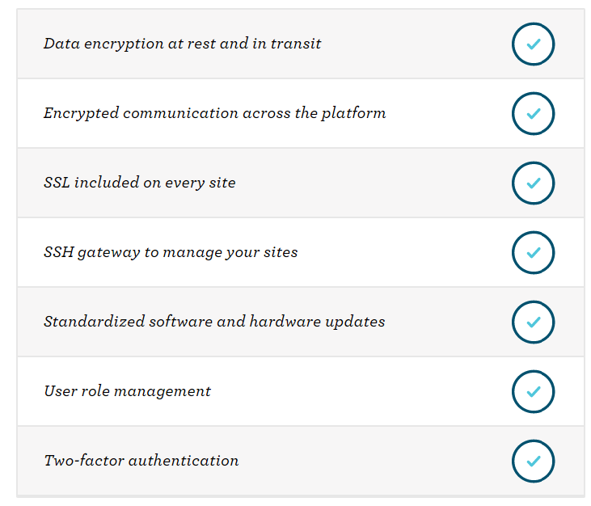Click the text Data encryption at rest and in transit
This screenshot has width=591, height=506.
pyautogui.click(x=183, y=44)
